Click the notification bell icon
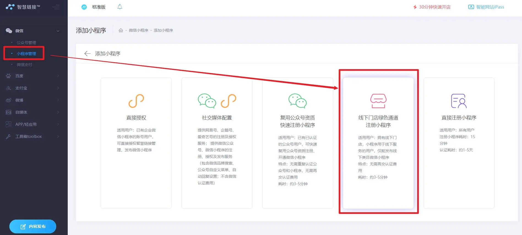 point(120,7)
